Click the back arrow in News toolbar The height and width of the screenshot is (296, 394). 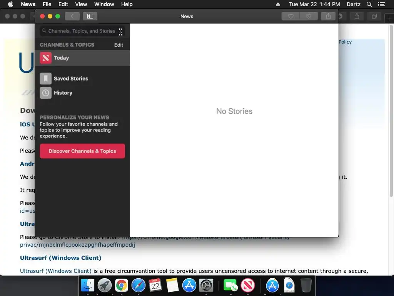point(72,16)
